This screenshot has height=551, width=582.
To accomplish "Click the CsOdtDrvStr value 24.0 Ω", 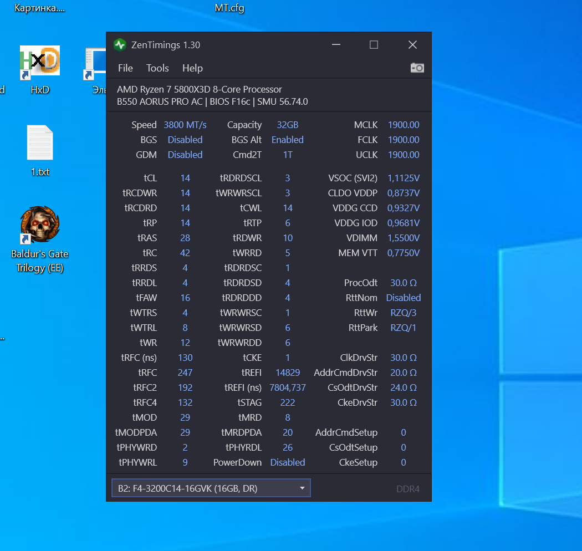I will coord(404,387).
